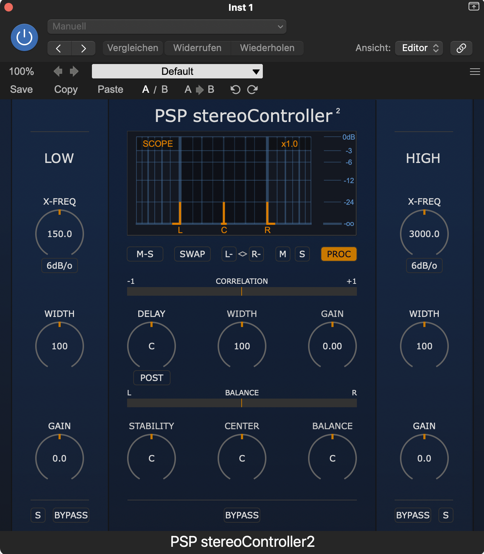Go to next preset with right chevron
This screenshot has width=484, height=554.
pyautogui.click(x=83, y=48)
